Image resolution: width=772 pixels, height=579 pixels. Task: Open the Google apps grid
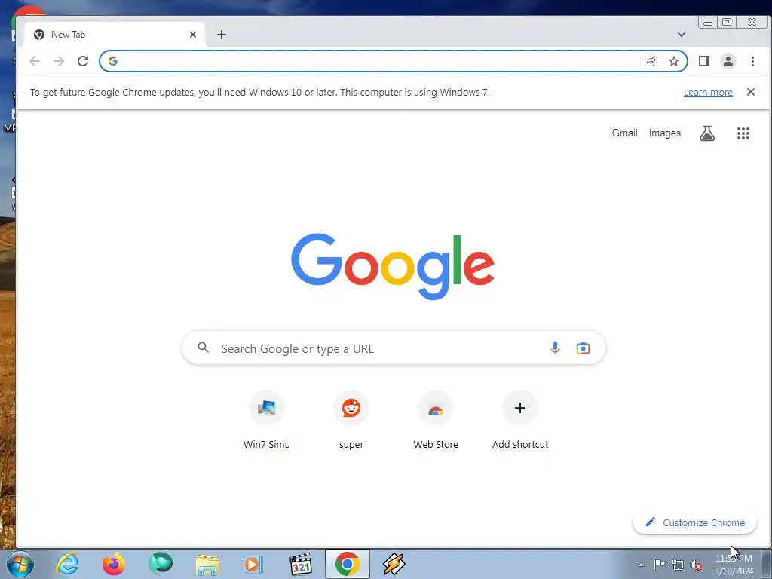[x=743, y=133]
